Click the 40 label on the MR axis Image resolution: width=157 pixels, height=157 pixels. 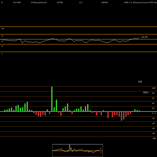[153, 103]
